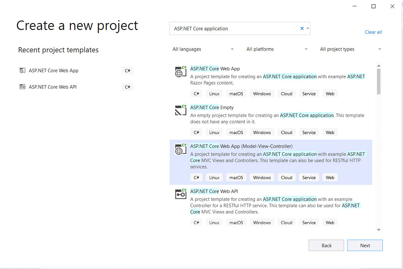Click the Back button

[326, 246]
